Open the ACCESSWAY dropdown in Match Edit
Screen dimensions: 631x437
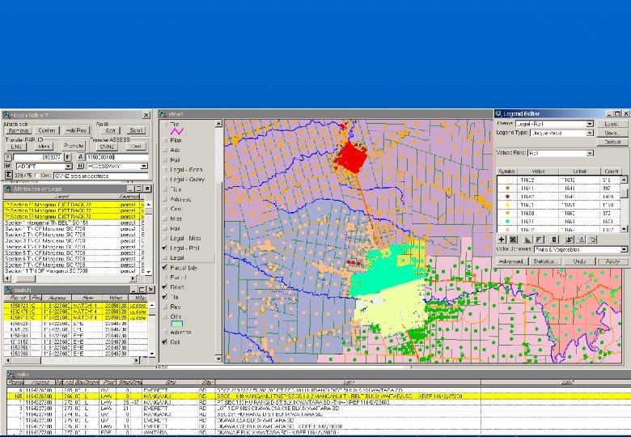tap(144, 166)
